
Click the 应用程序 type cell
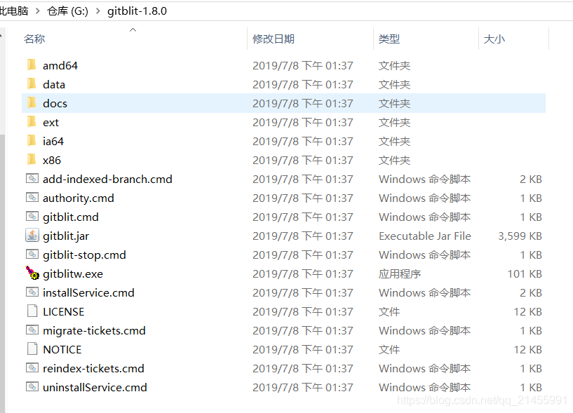pyautogui.click(x=400, y=273)
